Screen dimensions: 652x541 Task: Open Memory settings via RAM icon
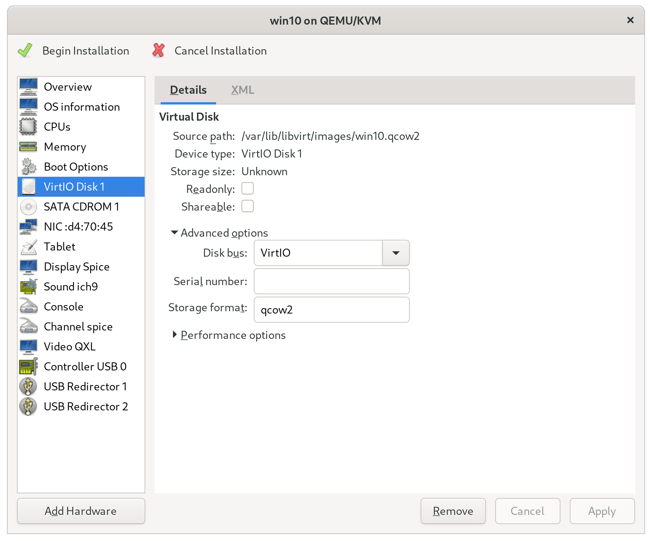tap(28, 147)
